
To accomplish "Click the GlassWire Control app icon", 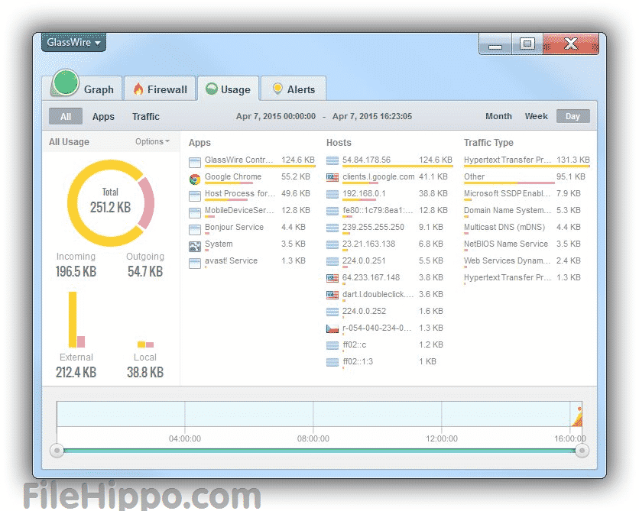I will pyautogui.click(x=195, y=161).
